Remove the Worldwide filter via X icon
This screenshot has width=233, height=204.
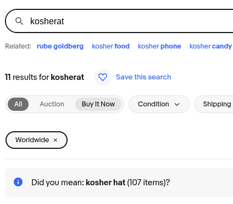(56, 140)
